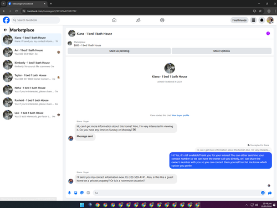Open the Windows Start menu

click(82, 205)
